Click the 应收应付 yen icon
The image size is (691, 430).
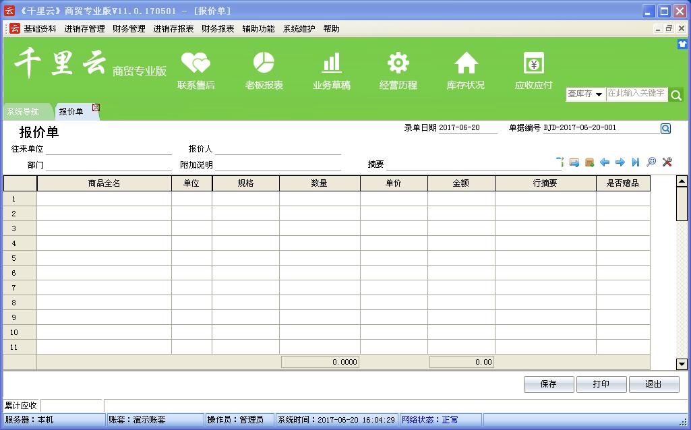(533, 64)
